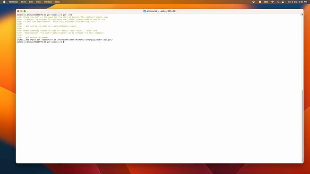The height and width of the screenshot is (174, 310).
Task: Click the calendar-like menu bar icon
Action: 260,2
